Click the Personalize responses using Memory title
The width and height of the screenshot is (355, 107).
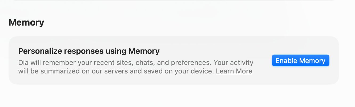click(89, 51)
